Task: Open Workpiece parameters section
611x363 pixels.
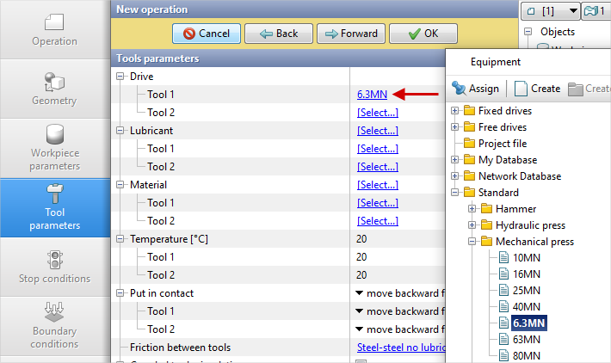Action: [54, 147]
